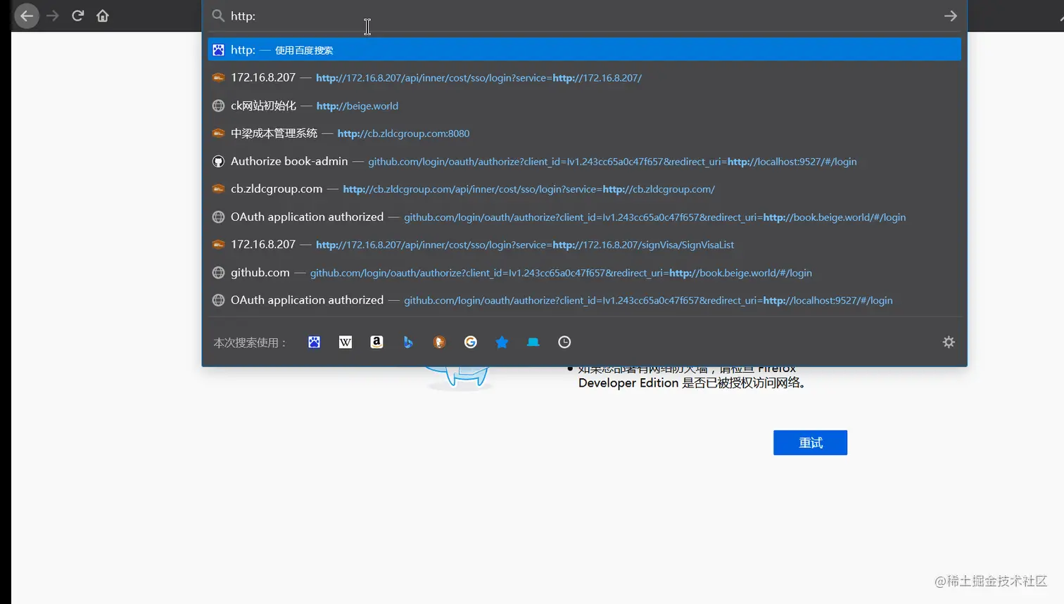Screen dimensions: 1064x604
Task: Focus the address bar containing http:
Action: pos(584,15)
